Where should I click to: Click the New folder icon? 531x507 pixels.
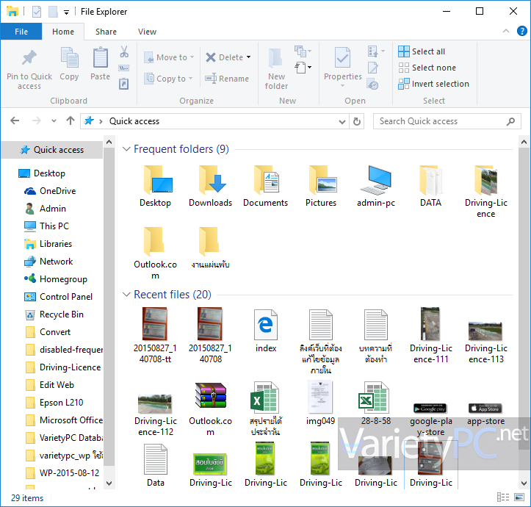coord(275,58)
